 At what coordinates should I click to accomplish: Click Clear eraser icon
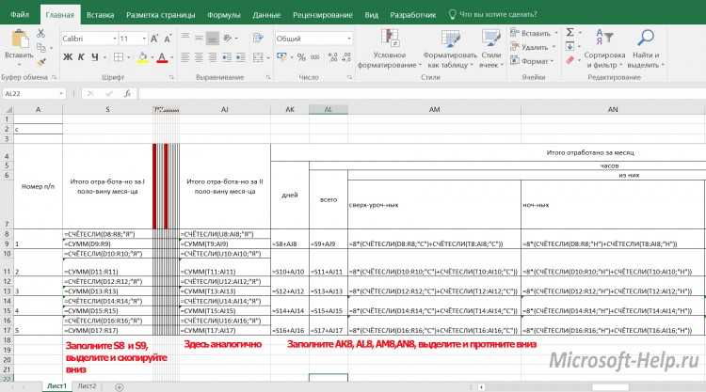pos(570,60)
